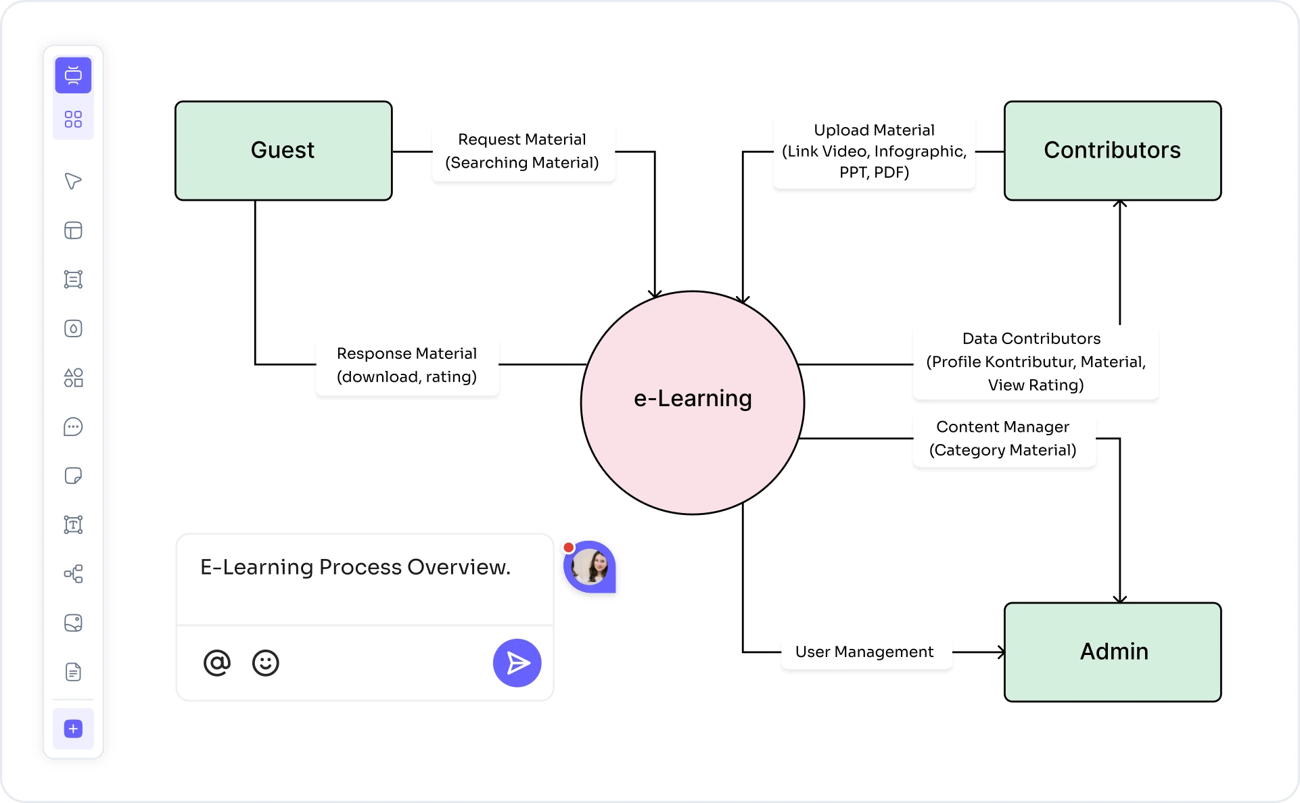This screenshot has width=1300, height=803.
Task: Open the emoji picker in comment box
Action: 265,663
